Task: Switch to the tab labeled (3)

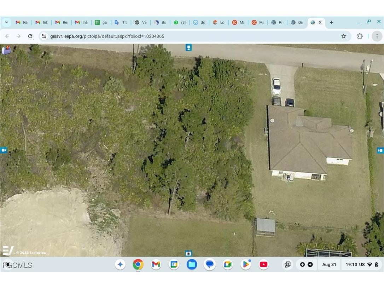Action: click(x=180, y=22)
